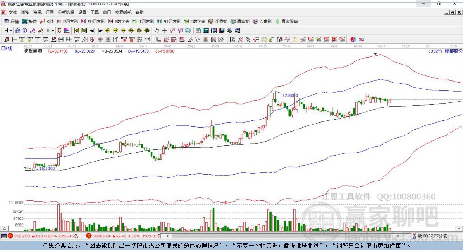Click the save floppy disk icon
The width and height of the screenshot is (463, 250).
point(222,31)
